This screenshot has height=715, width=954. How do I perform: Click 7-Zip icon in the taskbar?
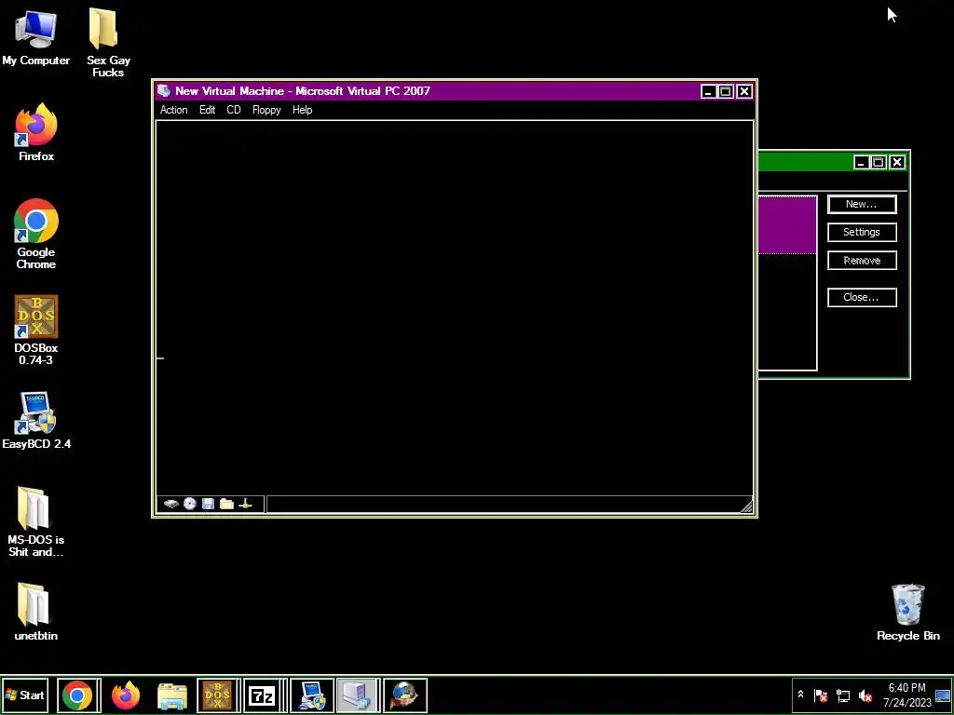(x=263, y=695)
